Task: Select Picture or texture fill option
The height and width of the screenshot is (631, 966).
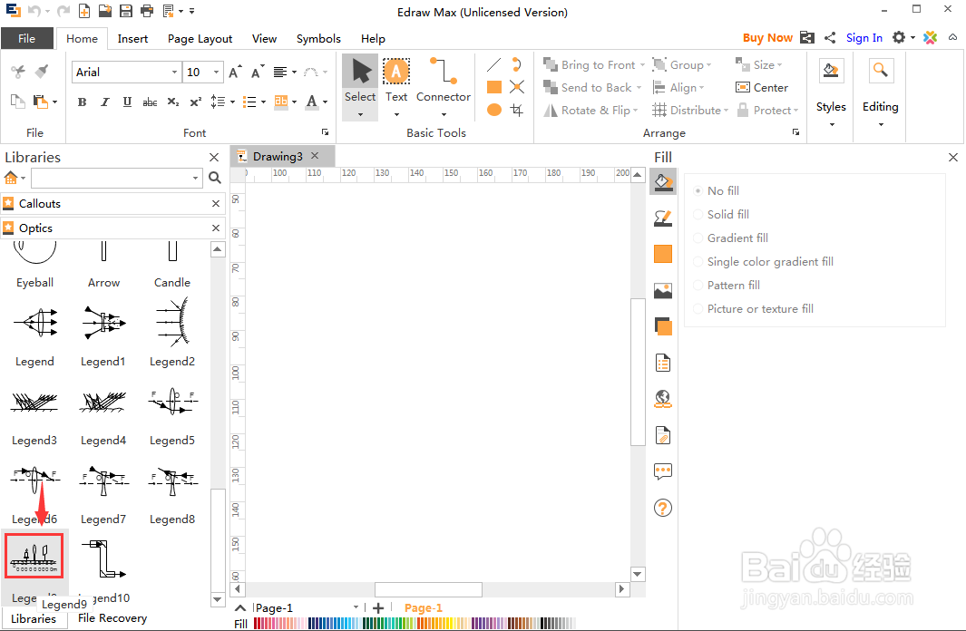Action: coord(753,309)
